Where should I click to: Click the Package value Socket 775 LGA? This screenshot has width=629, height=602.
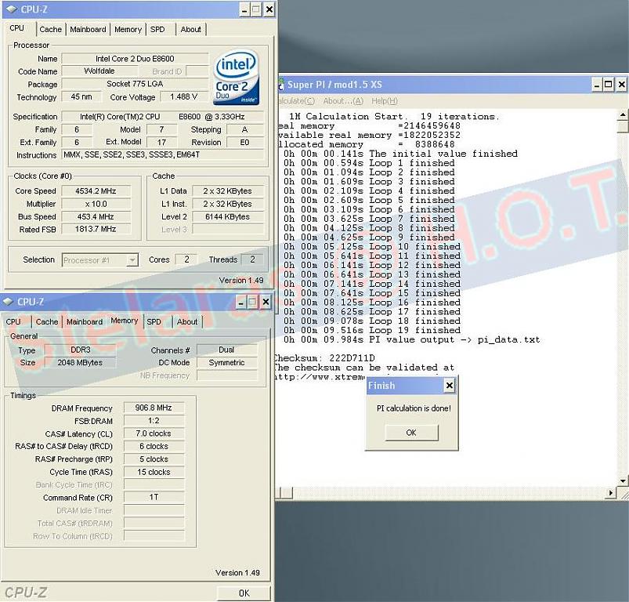(135, 84)
